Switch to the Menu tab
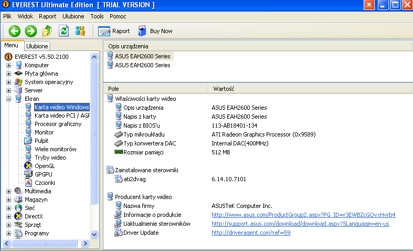Image resolution: width=413 pixels, height=251 pixels. click(12, 45)
